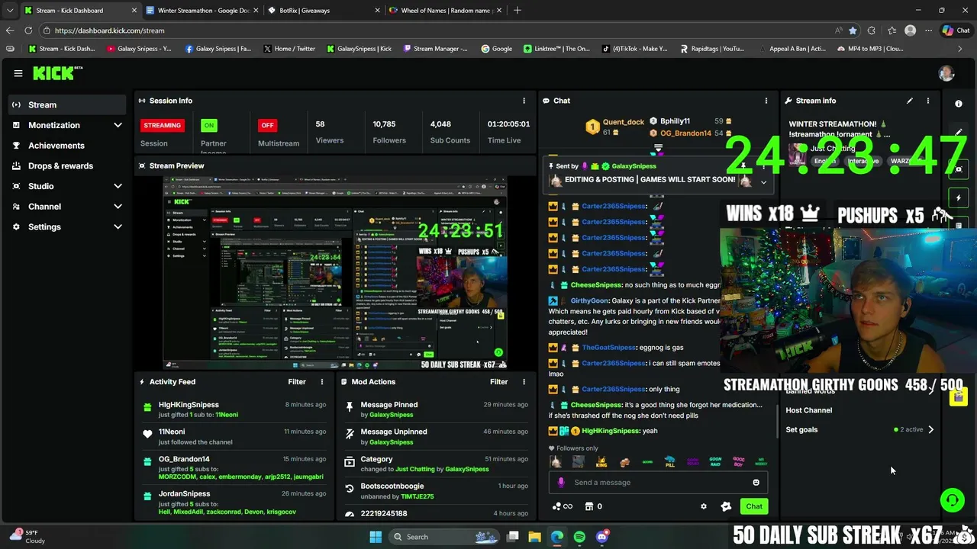977x549 pixels.
Task: Insert the PILL emote
Action: coord(669,462)
